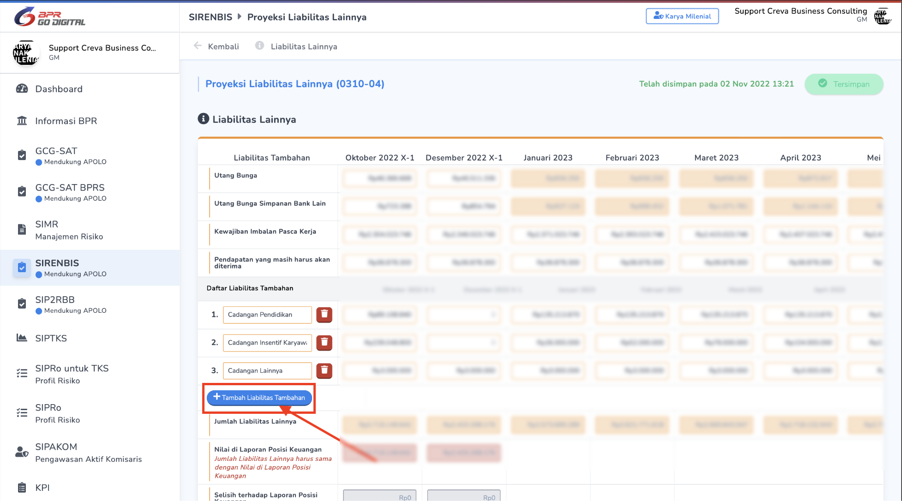902x501 pixels.
Task: Click Support Creva Business Consulting header name
Action: pos(800,11)
